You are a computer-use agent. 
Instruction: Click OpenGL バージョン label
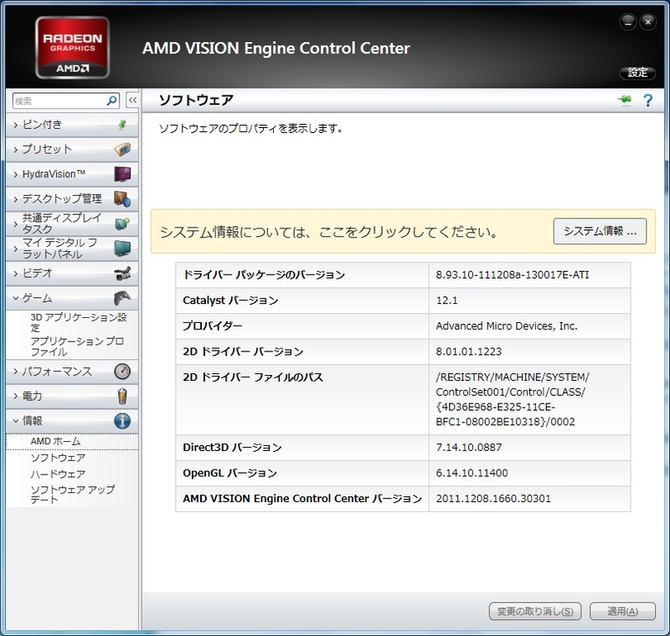229,473
